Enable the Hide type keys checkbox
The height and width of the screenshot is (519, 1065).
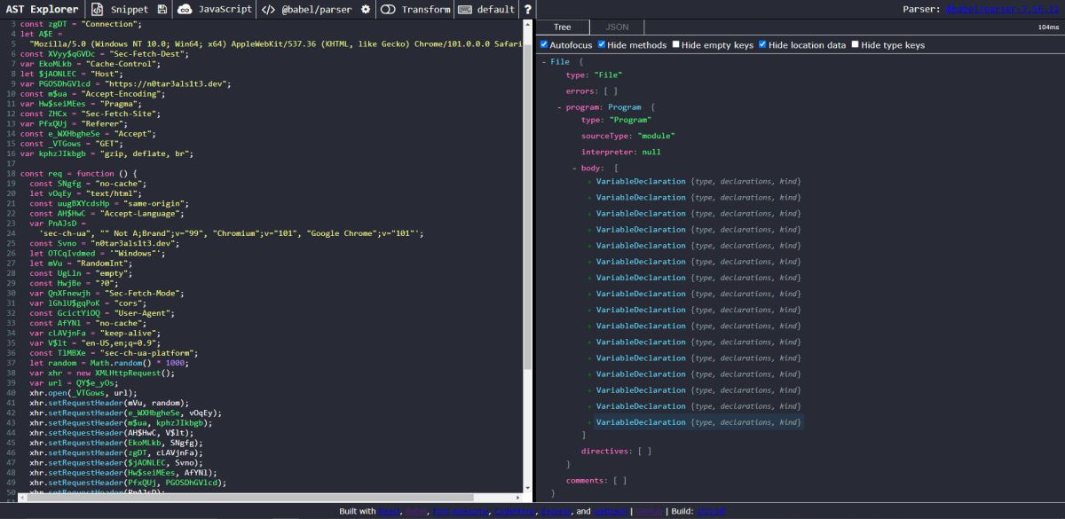click(855, 44)
